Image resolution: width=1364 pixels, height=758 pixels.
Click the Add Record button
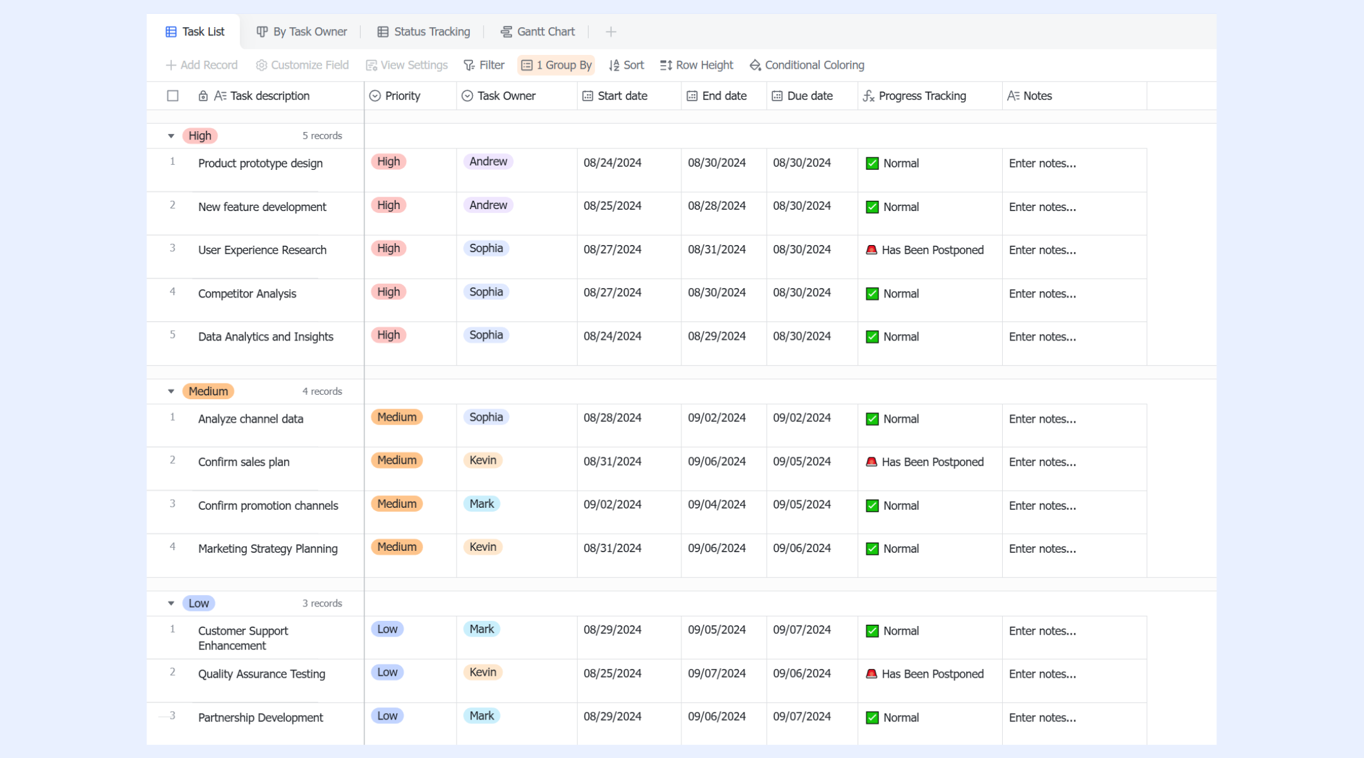[x=201, y=65]
